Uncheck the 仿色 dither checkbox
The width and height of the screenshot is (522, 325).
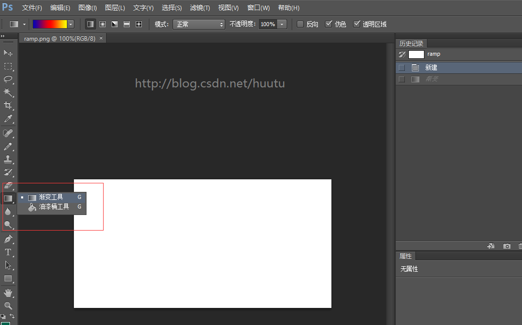(x=328, y=24)
